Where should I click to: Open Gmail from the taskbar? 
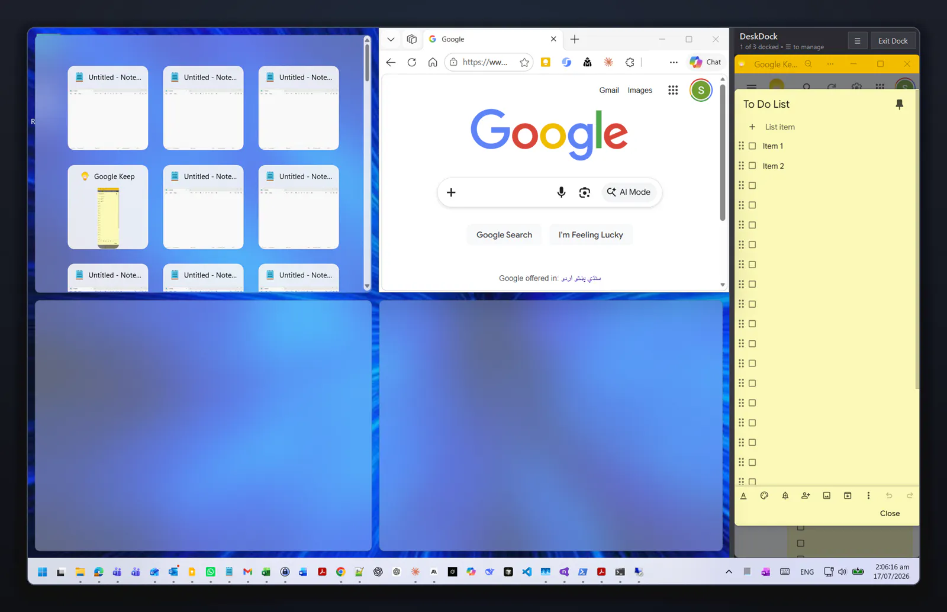(x=247, y=572)
